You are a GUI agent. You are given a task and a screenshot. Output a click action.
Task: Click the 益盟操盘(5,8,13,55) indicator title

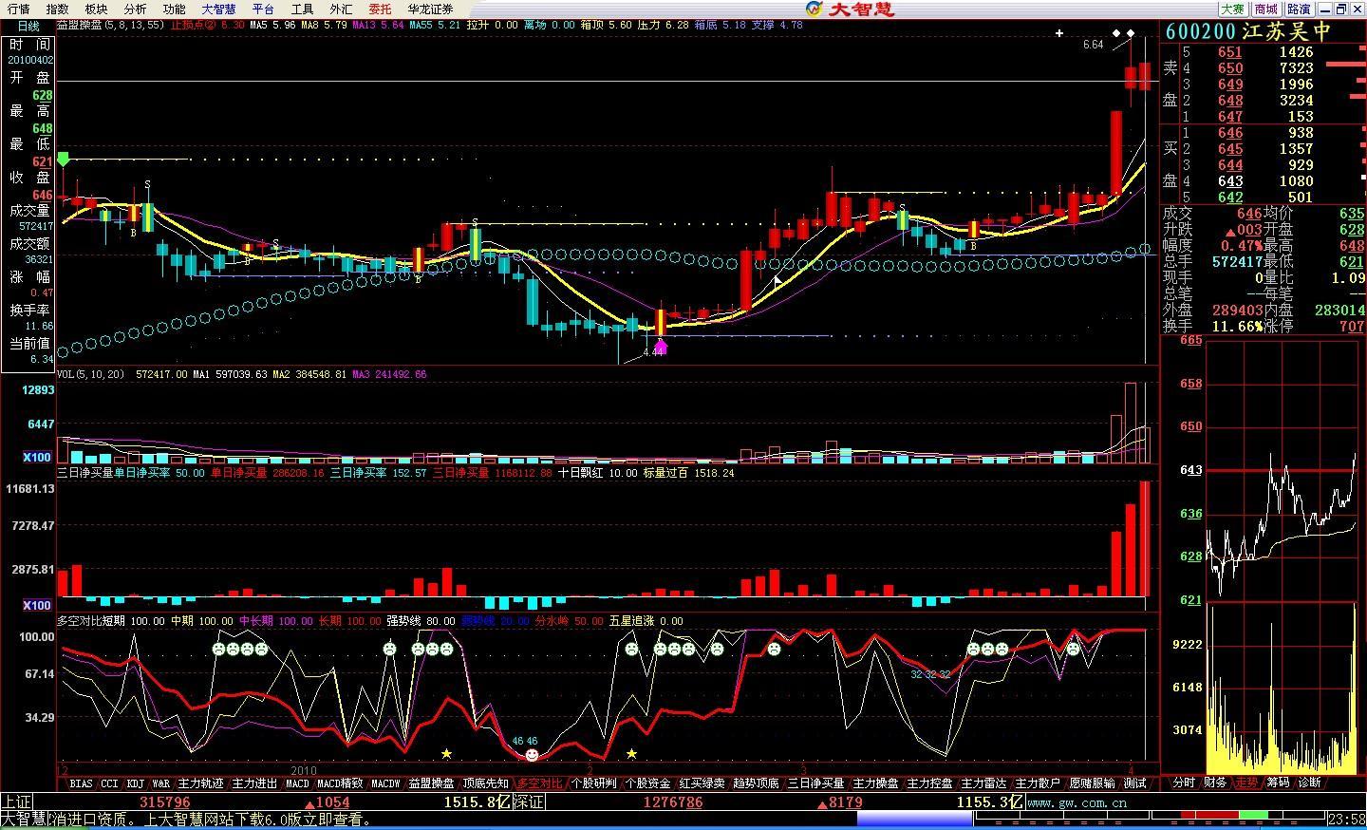tap(110, 26)
